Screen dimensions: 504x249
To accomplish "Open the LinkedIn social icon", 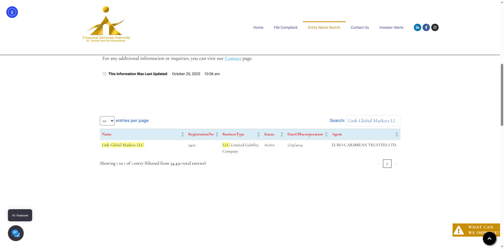I will (x=417, y=27).
